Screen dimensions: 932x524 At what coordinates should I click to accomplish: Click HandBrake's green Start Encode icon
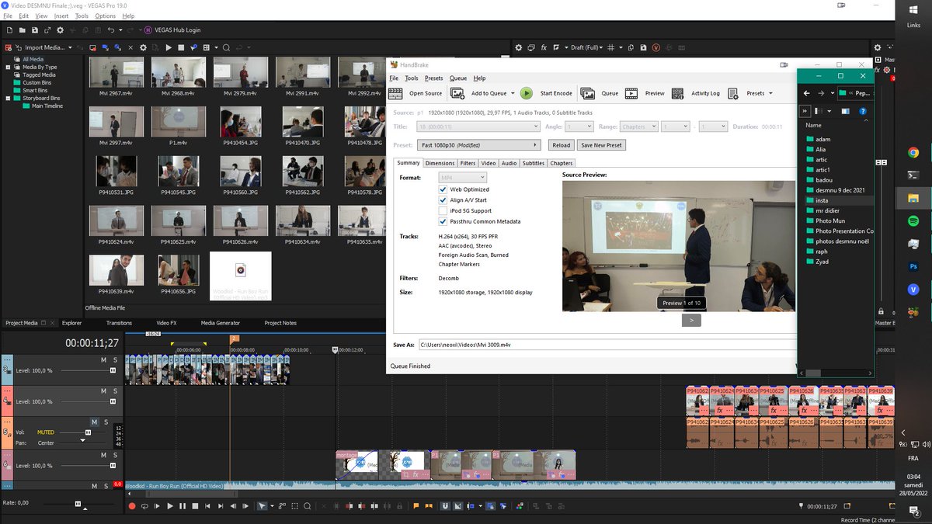pos(527,93)
